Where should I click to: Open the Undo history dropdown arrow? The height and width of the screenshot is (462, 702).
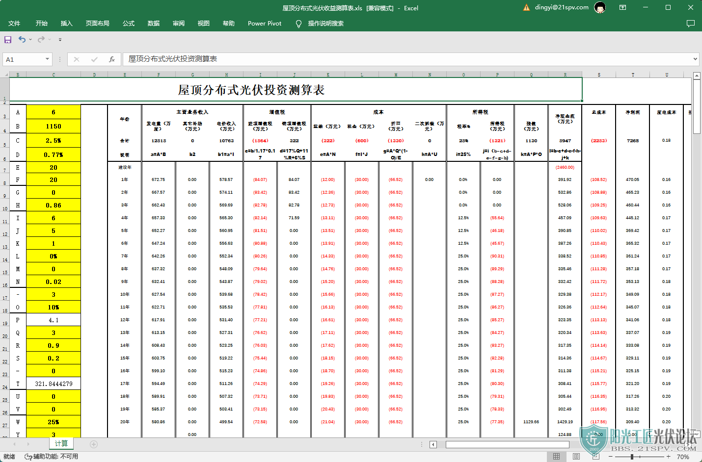[30, 39]
